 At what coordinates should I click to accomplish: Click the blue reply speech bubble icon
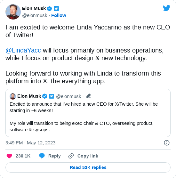tap(42, 156)
